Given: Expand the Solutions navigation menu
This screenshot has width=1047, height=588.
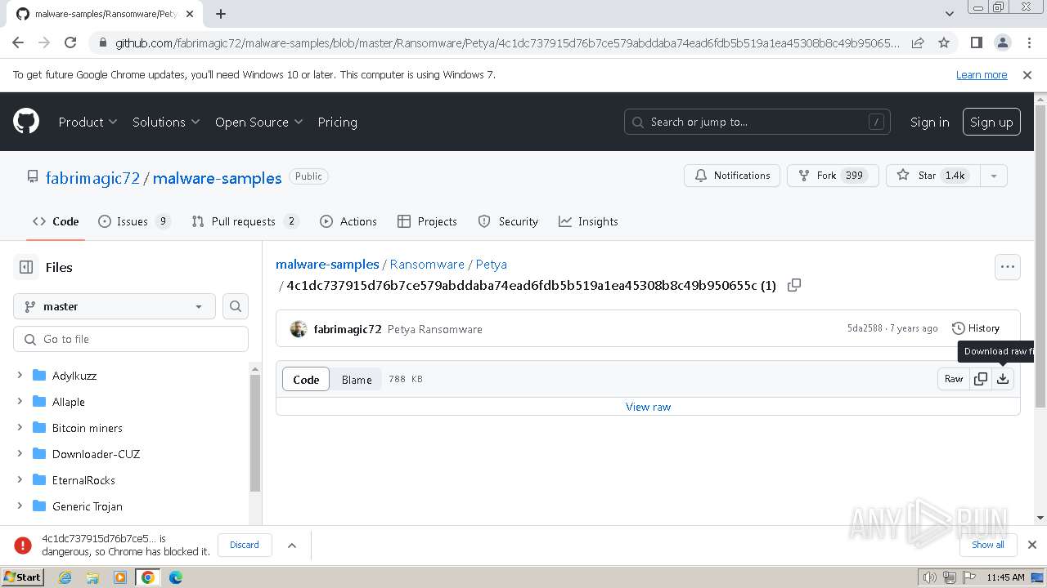Looking at the screenshot, I should coord(166,122).
